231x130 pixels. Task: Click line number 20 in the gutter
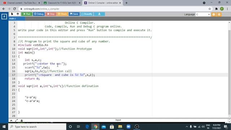coord(14,86)
